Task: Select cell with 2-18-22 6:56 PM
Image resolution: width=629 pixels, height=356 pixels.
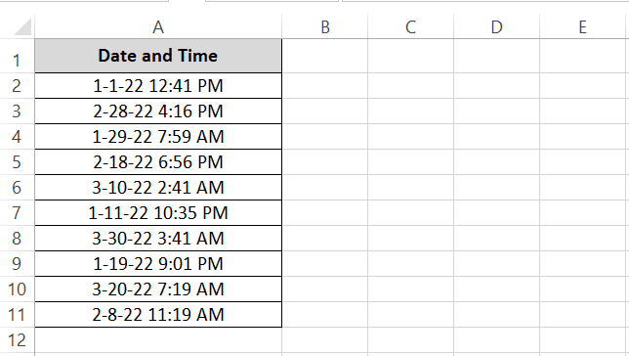Action: (158, 162)
